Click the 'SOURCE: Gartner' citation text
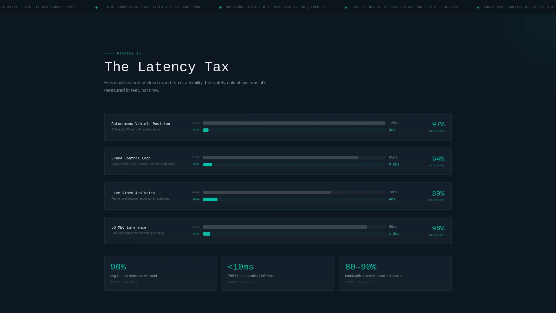556x313 pixels. [358, 283]
